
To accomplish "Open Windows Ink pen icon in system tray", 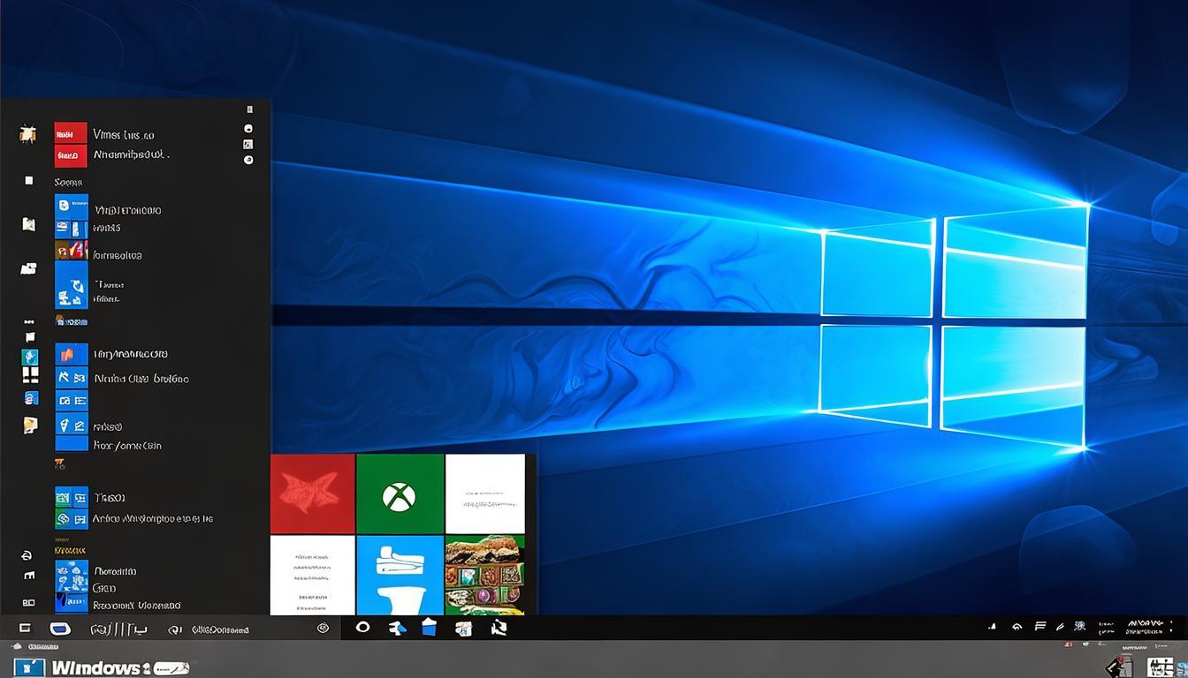I will click(1060, 627).
